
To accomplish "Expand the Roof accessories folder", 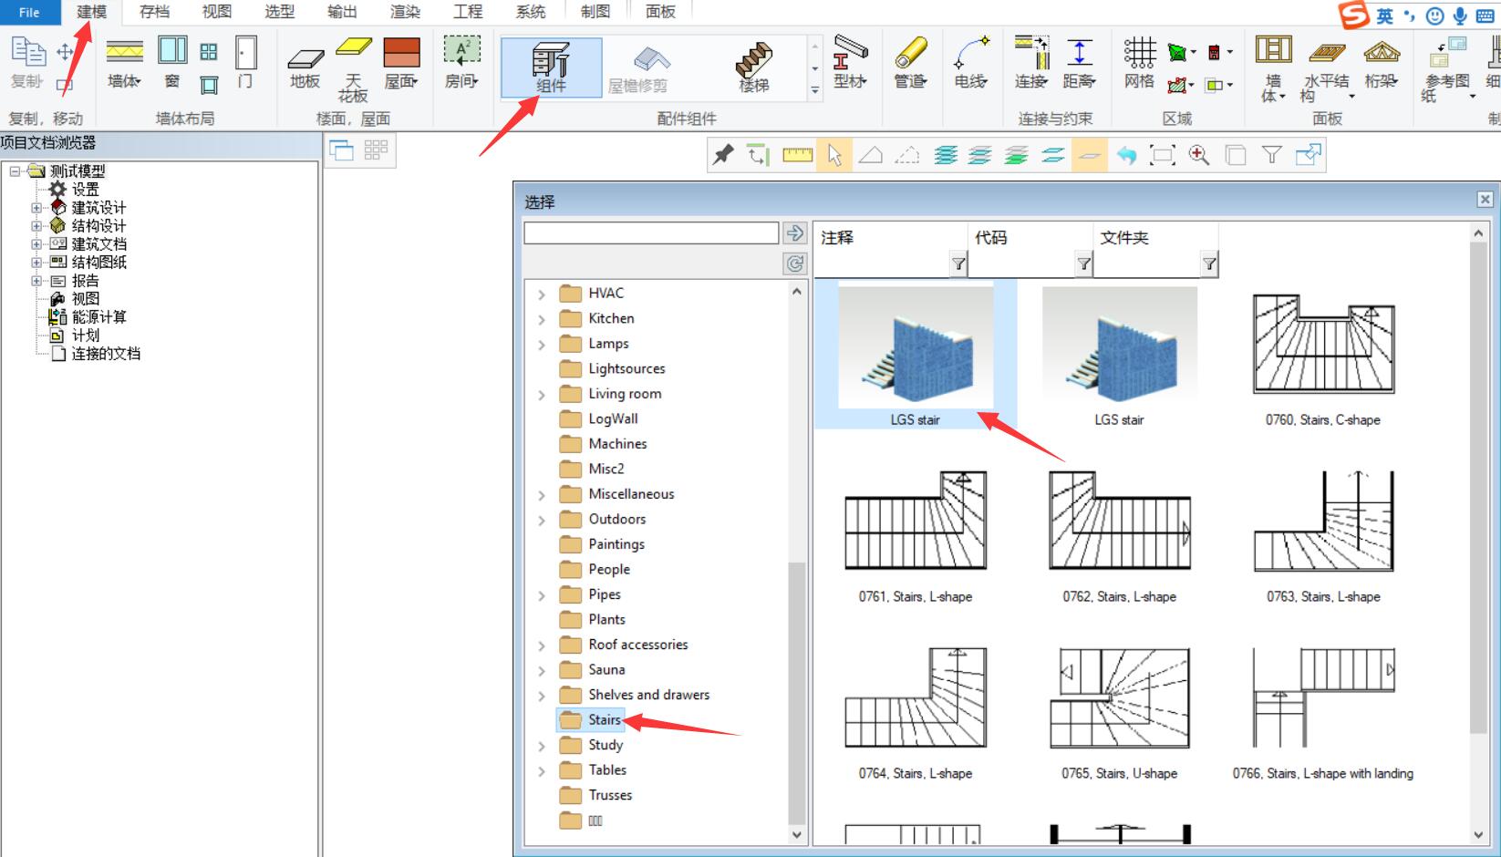I will click(542, 645).
